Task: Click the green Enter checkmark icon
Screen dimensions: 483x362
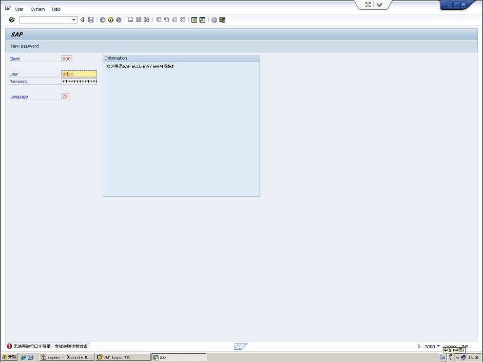Action: pos(12,20)
